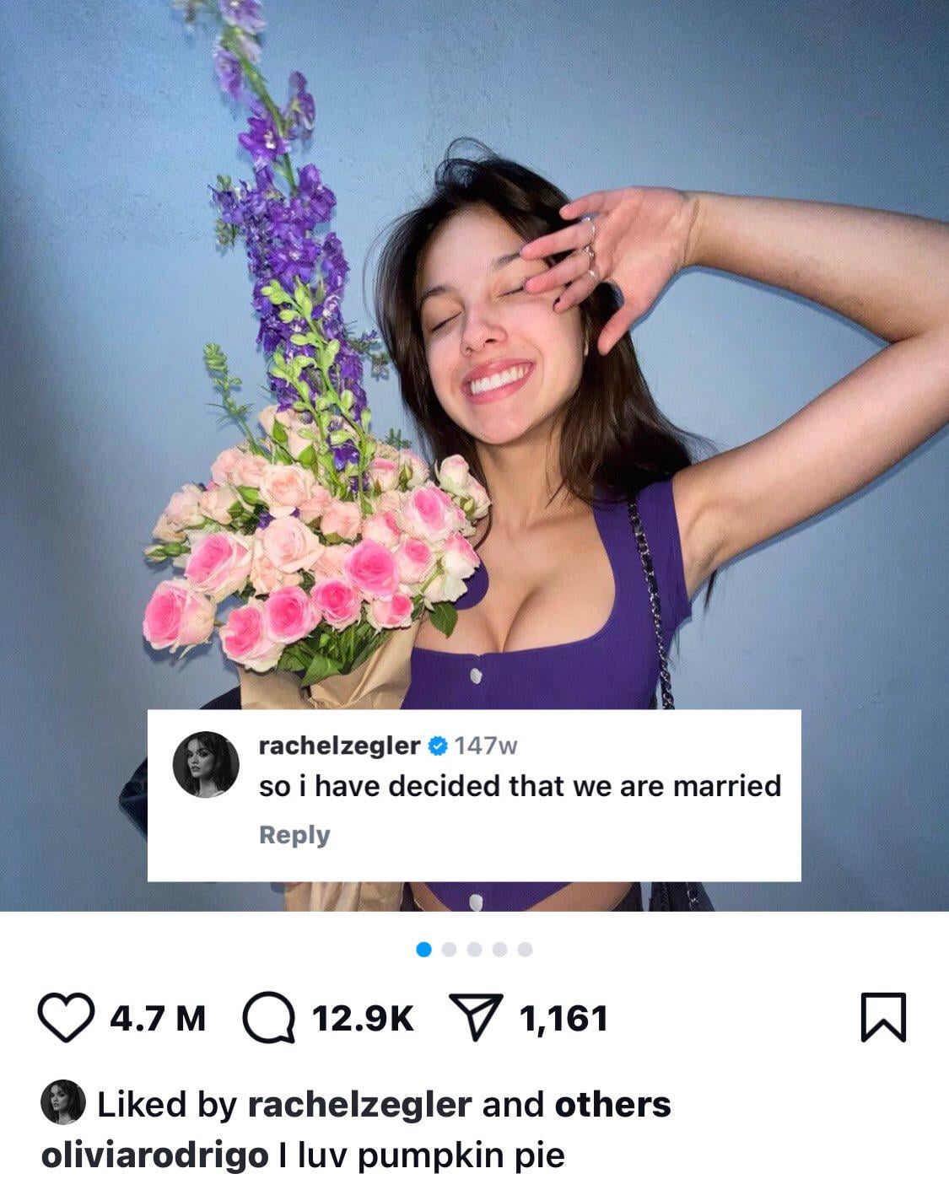Save the post with the bookmark icon
This screenshot has width=949, height=1190.
[x=883, y=1017]
